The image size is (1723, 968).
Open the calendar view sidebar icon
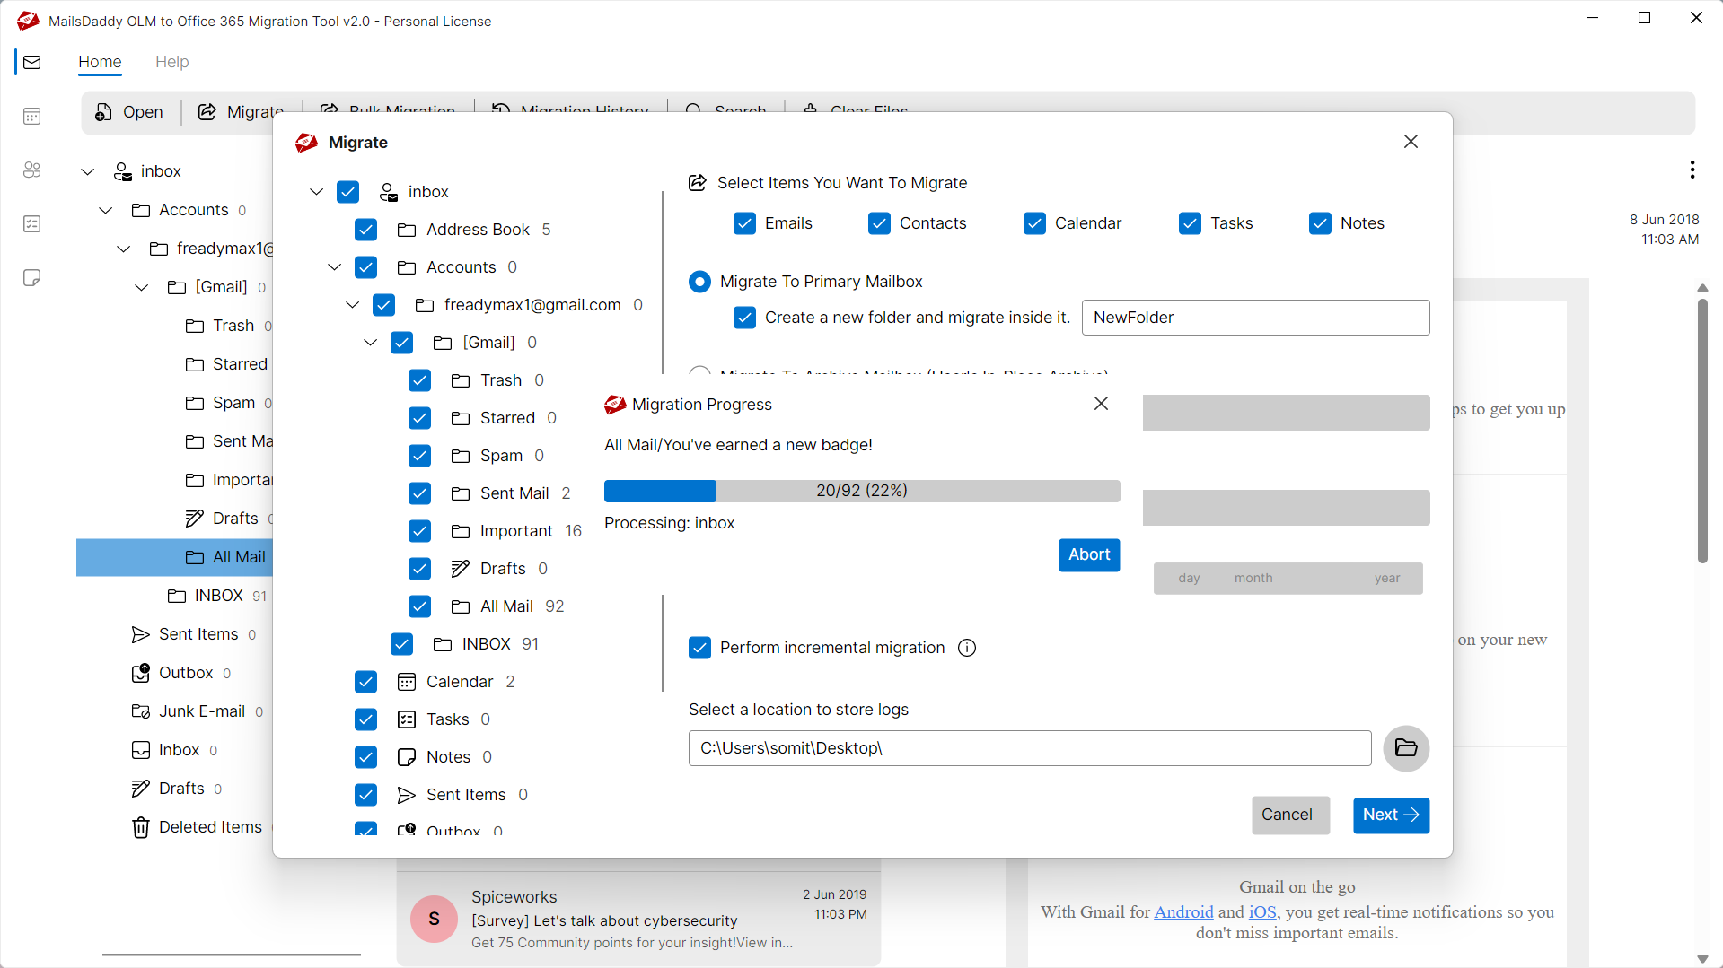pyautogui.click(x=32, y=116)
